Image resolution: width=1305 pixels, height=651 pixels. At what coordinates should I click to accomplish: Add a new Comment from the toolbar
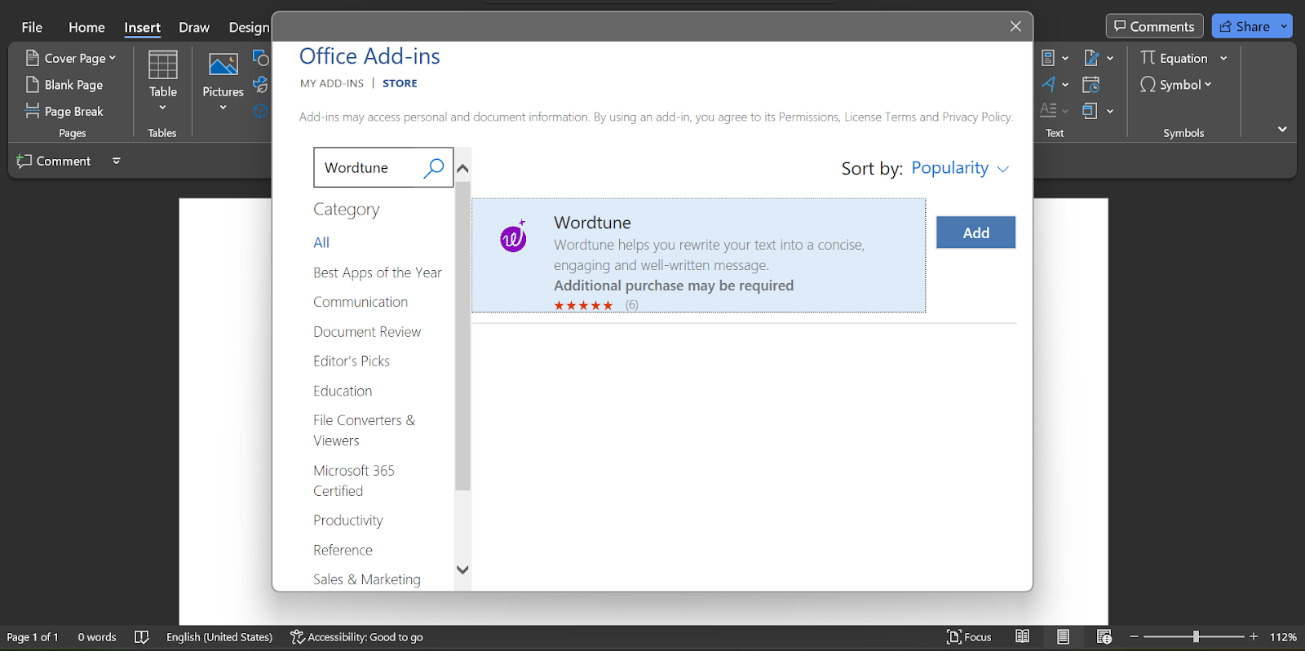click(54, 161)
